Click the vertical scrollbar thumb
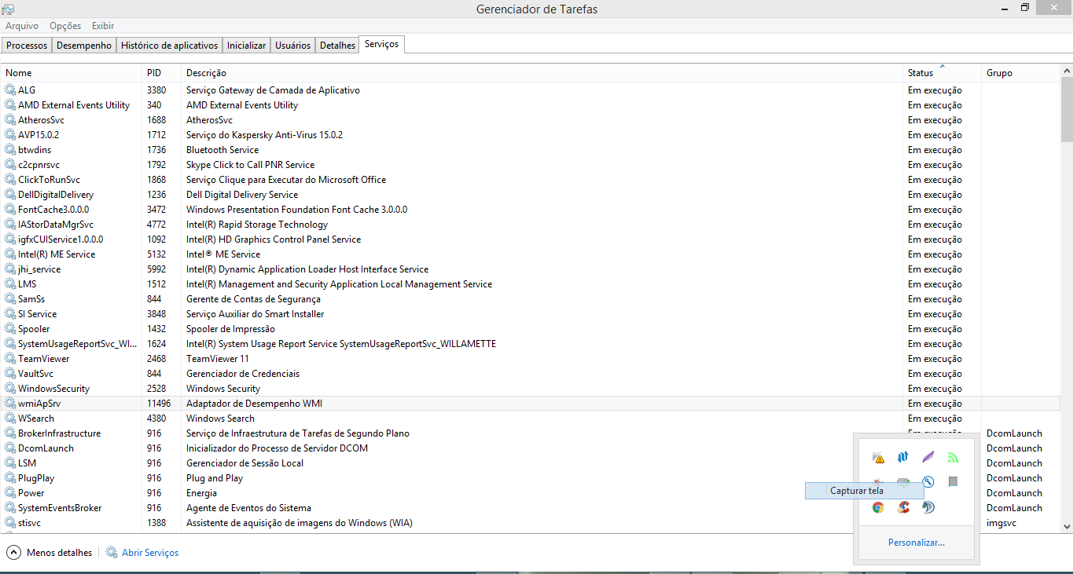1073x574 pixels. pos(1067,108)
